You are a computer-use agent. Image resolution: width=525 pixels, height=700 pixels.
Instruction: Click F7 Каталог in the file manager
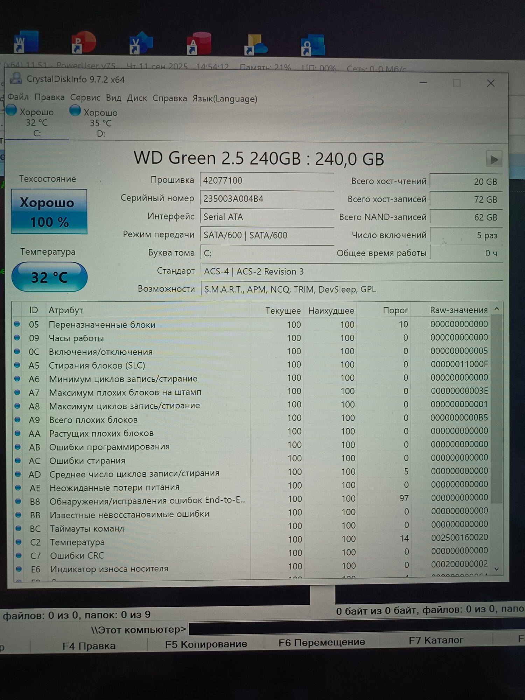[x=436, y=640]
